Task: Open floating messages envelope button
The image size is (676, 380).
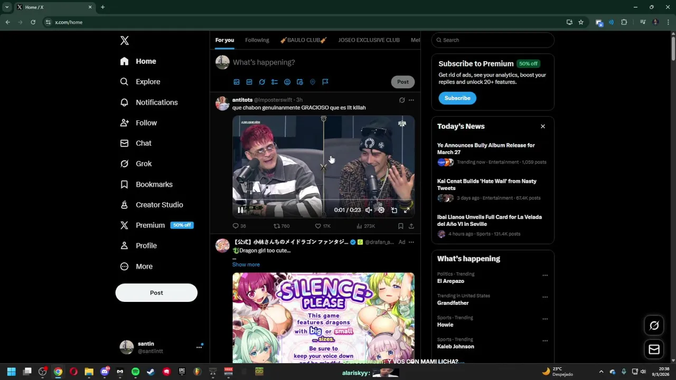Action: 654,349
